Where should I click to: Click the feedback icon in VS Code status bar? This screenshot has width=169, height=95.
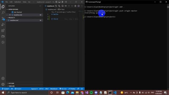(x=78, y=89)
